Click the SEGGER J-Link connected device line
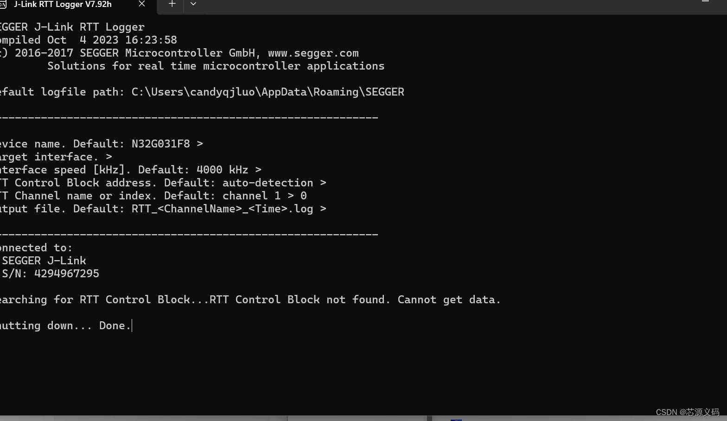727x421 pixels. (44, 261)
